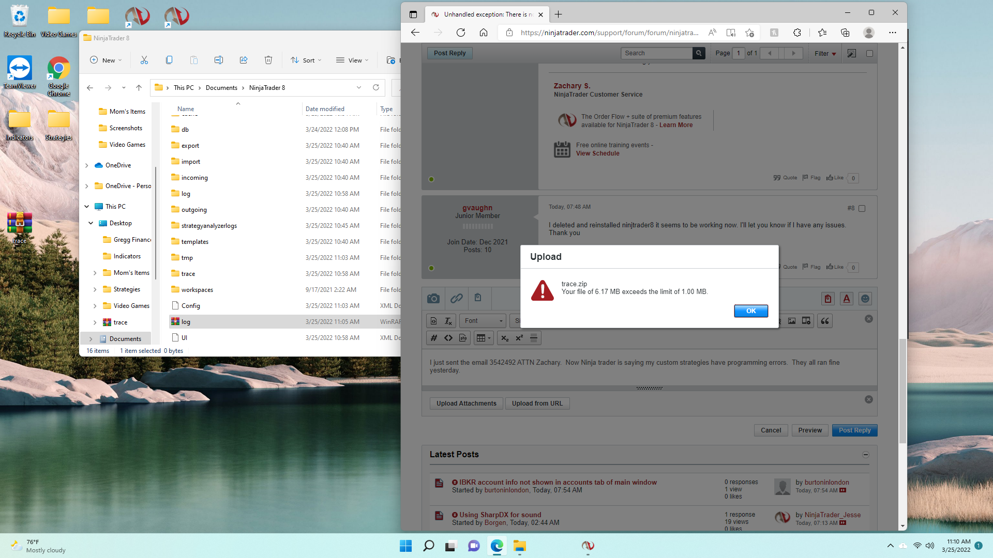Open the Sort menu in File Explorer
This screenshot has height=558, width=993.
click(306, 60)
